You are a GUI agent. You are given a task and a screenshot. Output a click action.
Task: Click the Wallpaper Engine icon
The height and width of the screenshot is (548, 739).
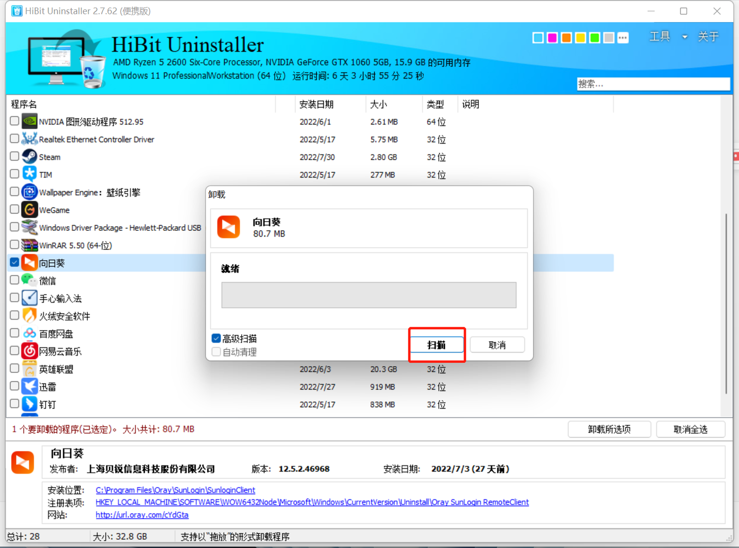click(29, 192)
